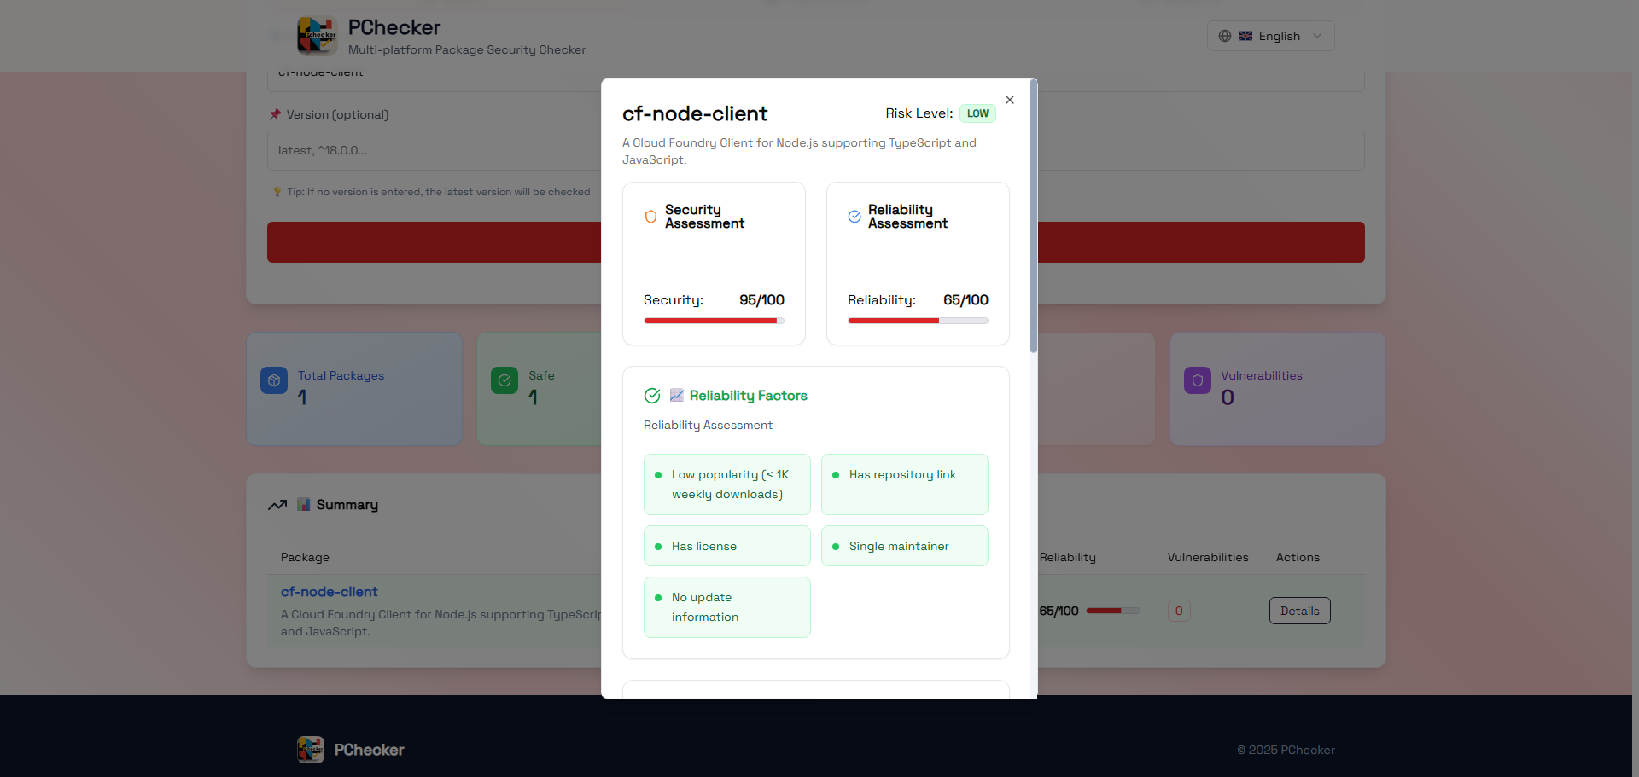Click the Security score progress bar
The height and width of the screenshot is (777, 1639).
click(714, 321)
